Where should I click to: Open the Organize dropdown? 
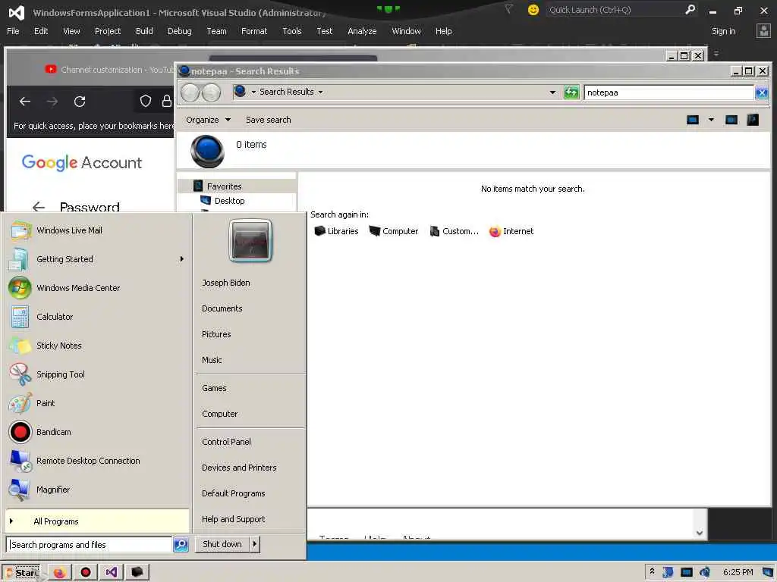pyautogui.click(x=208, y=120)
